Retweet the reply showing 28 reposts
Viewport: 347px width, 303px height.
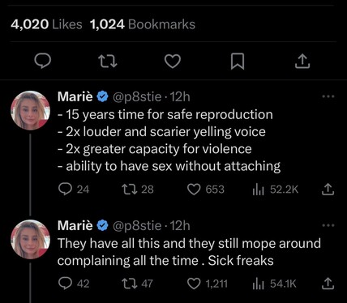(x=138, y=190)
